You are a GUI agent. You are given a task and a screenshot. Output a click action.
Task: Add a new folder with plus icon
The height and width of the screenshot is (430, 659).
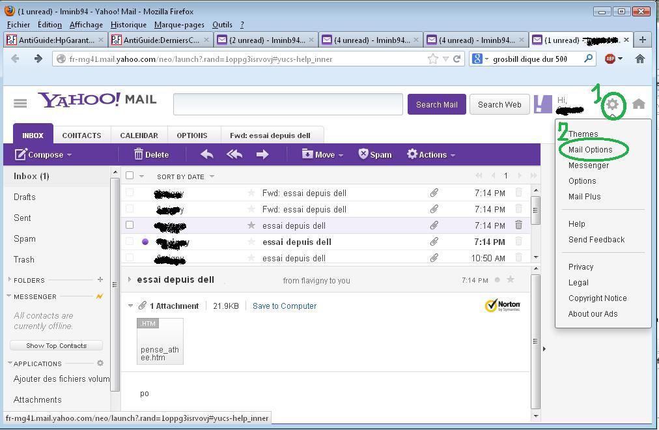(x=100, y=279)
